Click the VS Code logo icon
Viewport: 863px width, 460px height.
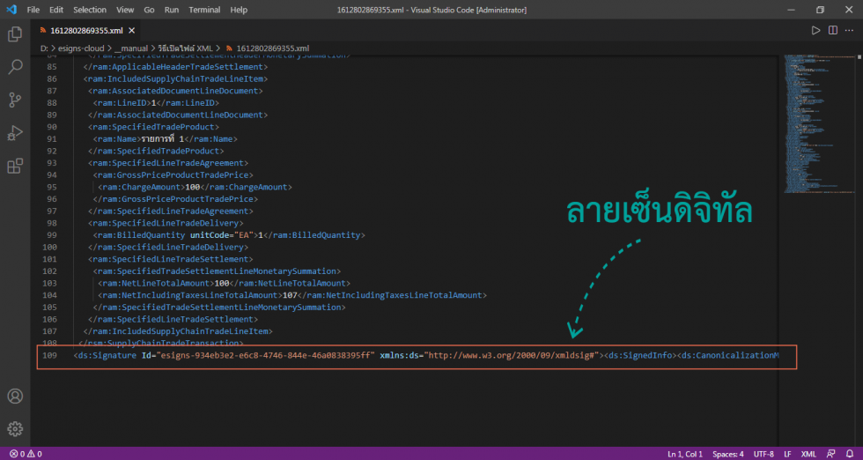[11, 10]
